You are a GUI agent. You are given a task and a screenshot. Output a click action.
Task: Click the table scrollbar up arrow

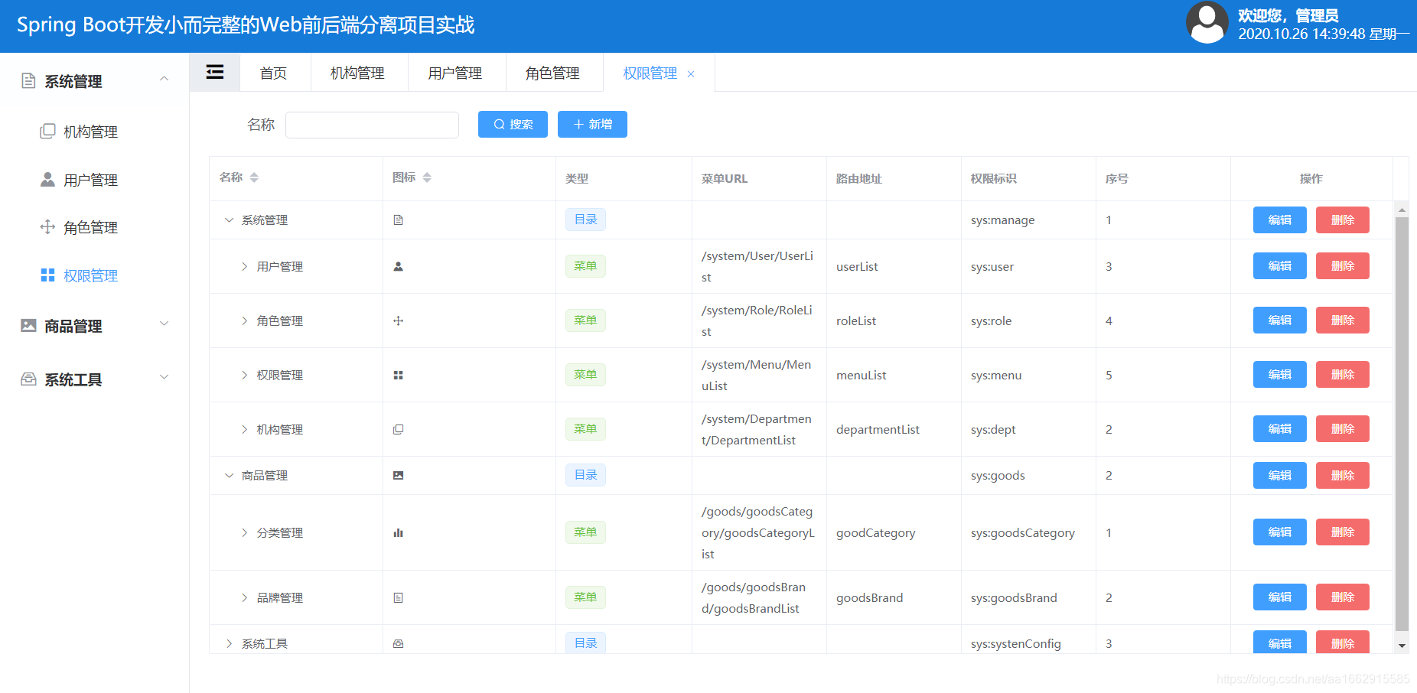click(x=1402, y=209)
